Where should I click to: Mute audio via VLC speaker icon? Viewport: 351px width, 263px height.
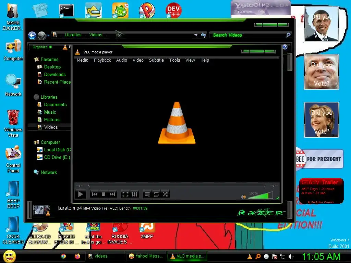point(243,197)
